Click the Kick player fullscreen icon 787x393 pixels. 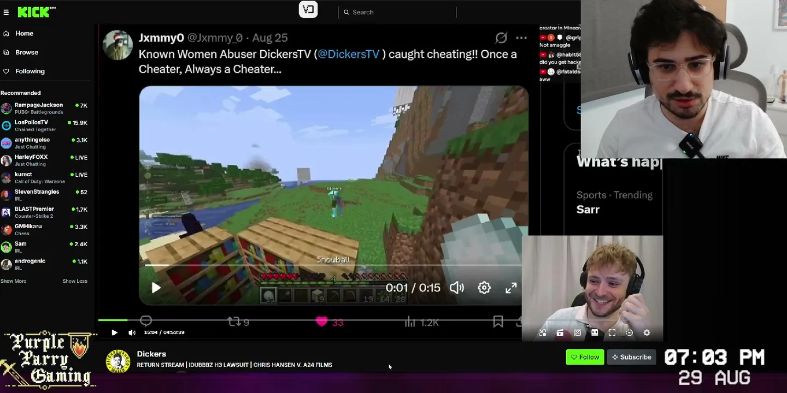(x=612, y=332)
